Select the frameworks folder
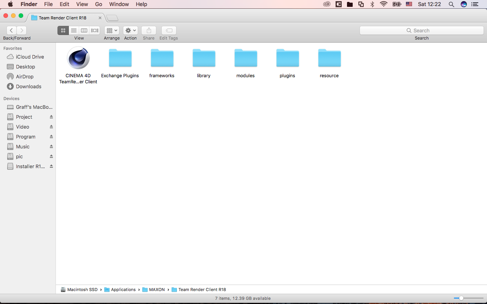Viewport: 487px width, 304px height. coord(162,58)
